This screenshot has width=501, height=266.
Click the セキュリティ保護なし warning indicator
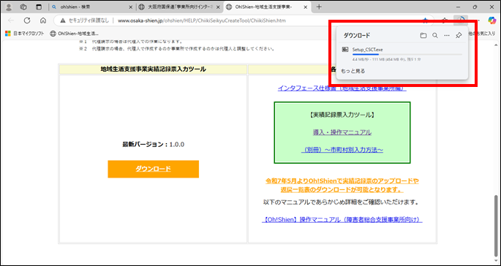coord(84,20)
